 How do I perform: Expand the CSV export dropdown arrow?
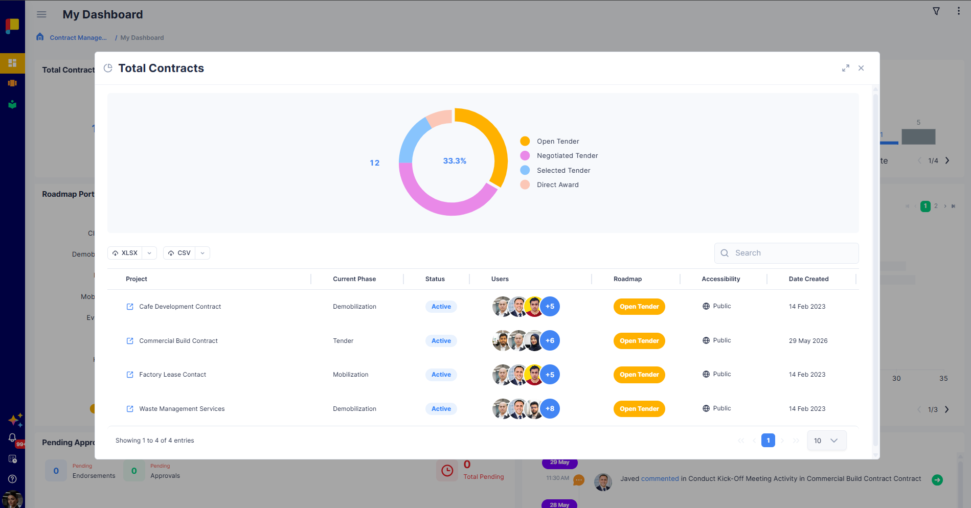click(202, 253)
